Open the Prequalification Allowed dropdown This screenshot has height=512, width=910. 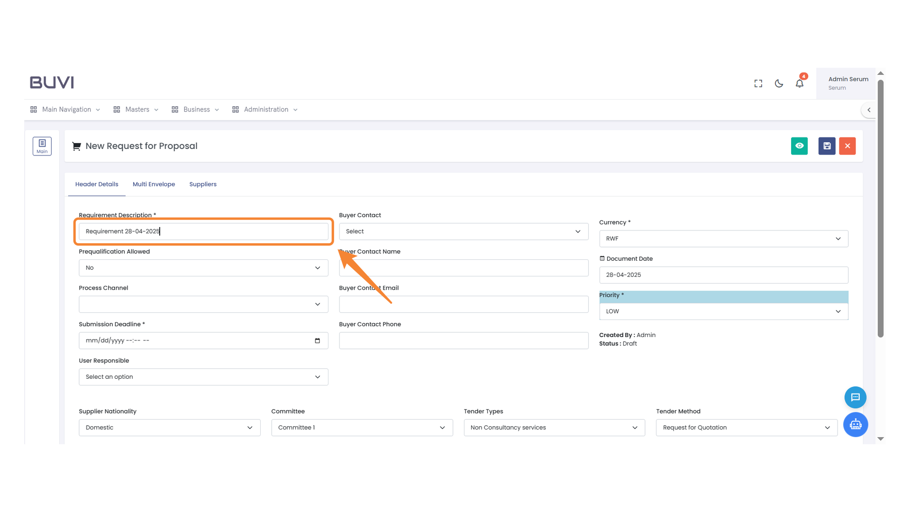(318, 267)
